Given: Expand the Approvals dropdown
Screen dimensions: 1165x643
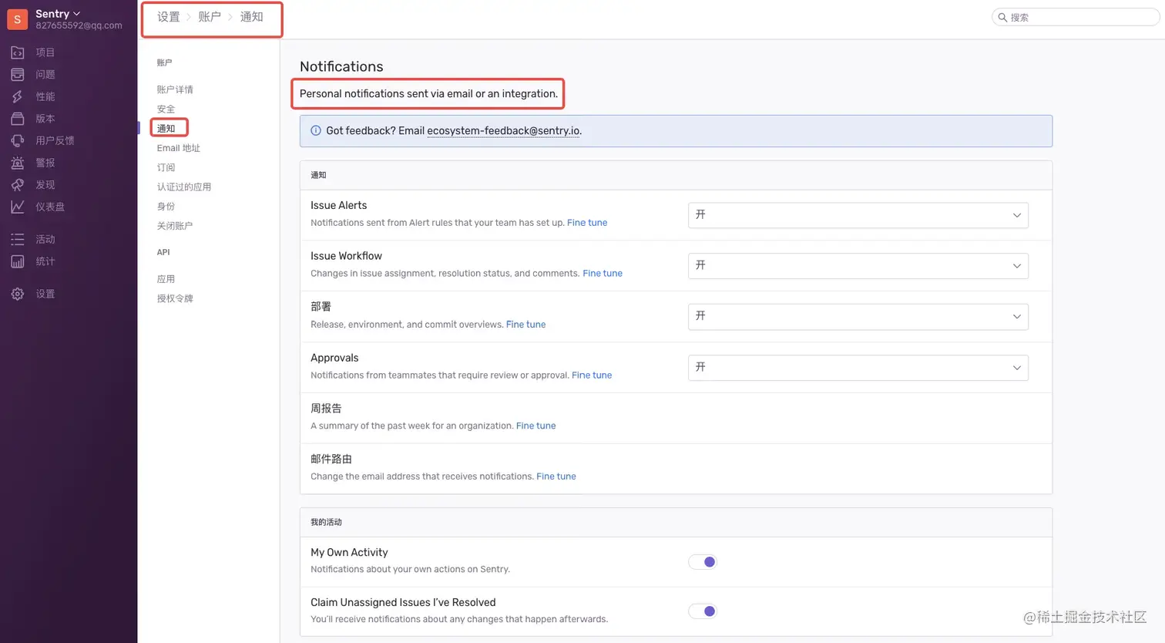Looking at the screenshot, I should point(858,368).
